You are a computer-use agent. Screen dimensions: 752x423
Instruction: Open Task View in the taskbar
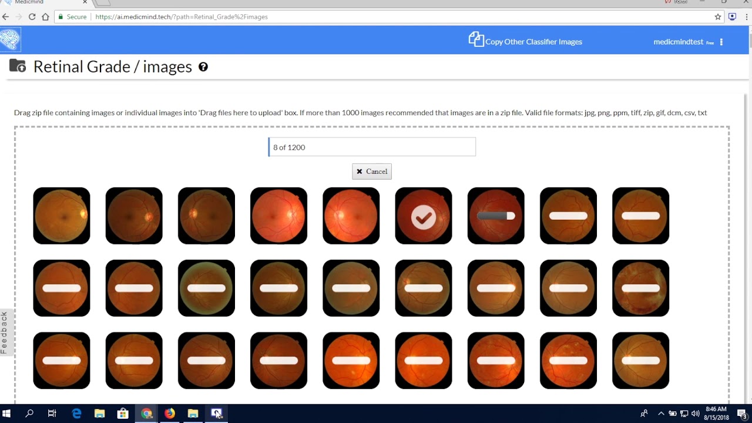[52, 414]
